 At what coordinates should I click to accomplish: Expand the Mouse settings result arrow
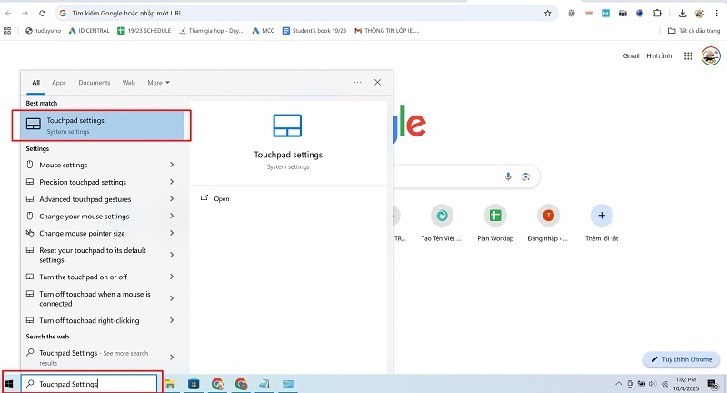(172, 165)
